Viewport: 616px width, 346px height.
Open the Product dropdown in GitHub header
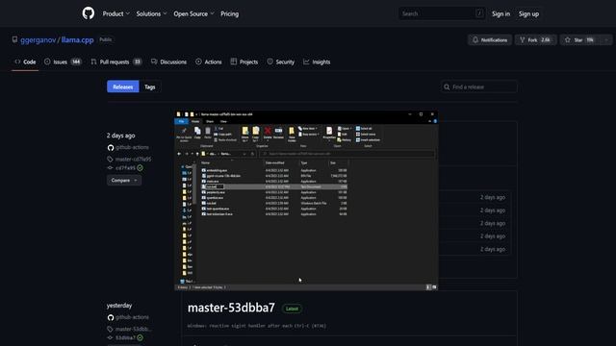point(115,13)
